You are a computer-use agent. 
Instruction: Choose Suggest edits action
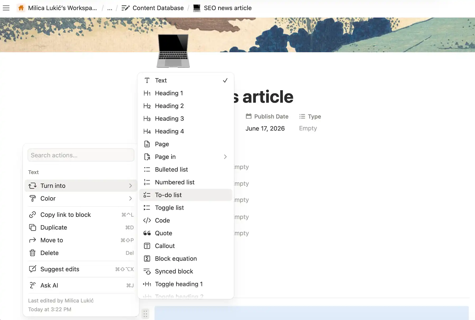coord(81,269)
